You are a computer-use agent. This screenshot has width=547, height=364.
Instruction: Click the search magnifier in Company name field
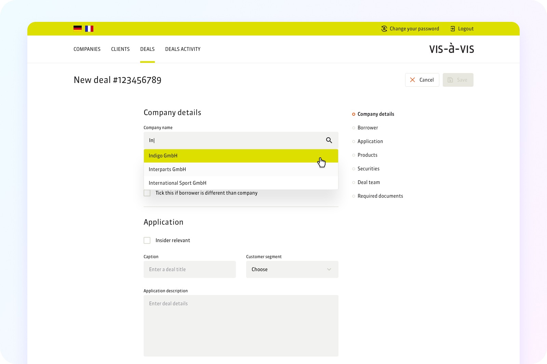[x=329, y=140]
